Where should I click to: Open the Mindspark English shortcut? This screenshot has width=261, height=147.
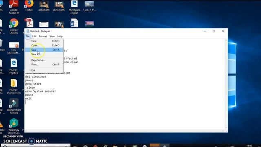pos(74,7)
